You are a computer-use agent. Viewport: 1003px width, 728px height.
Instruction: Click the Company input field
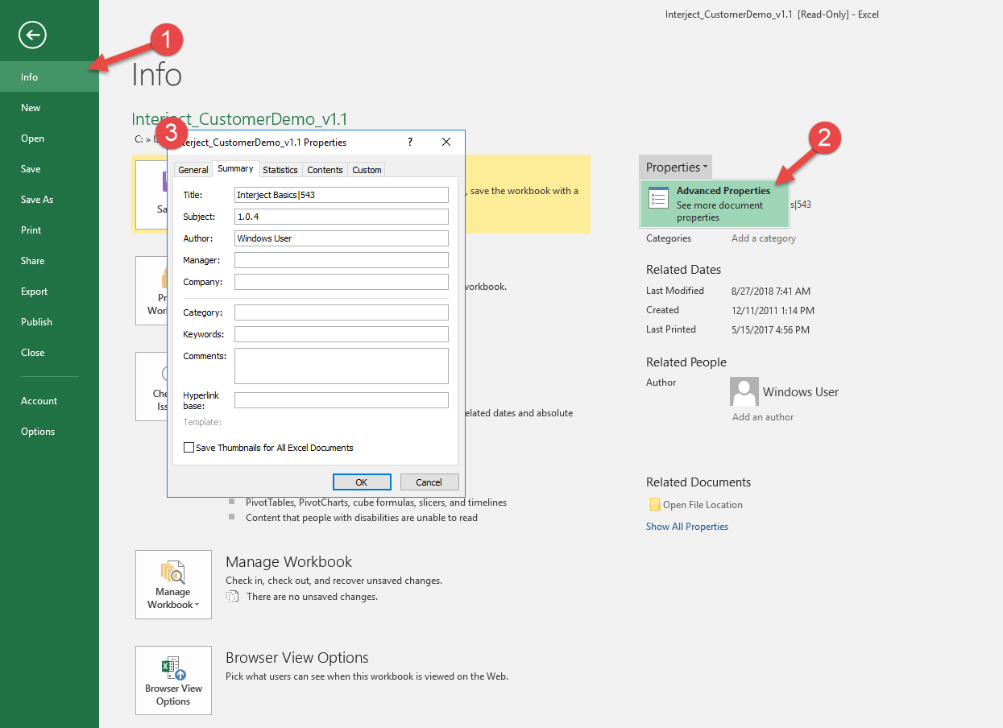pyautogui.click(x=342, y=282)
